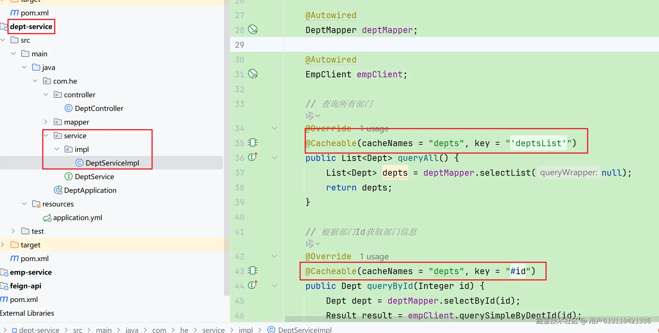The image size is (659, 333).
Task: Collapse the controller package folder
Action: [46, 95]
